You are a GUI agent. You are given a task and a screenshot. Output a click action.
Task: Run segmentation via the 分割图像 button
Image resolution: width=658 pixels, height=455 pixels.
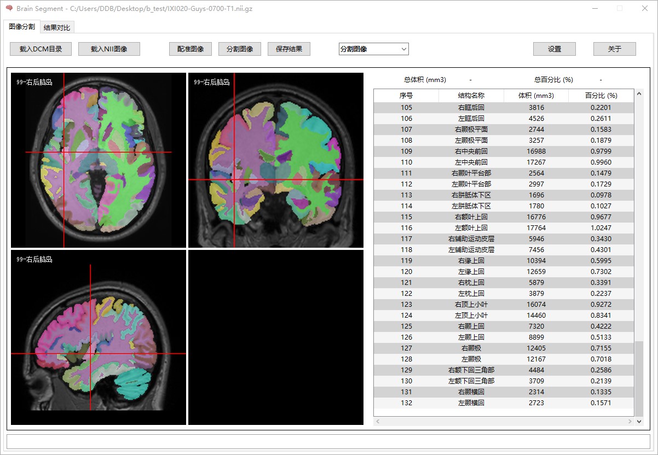coord(240,49)
